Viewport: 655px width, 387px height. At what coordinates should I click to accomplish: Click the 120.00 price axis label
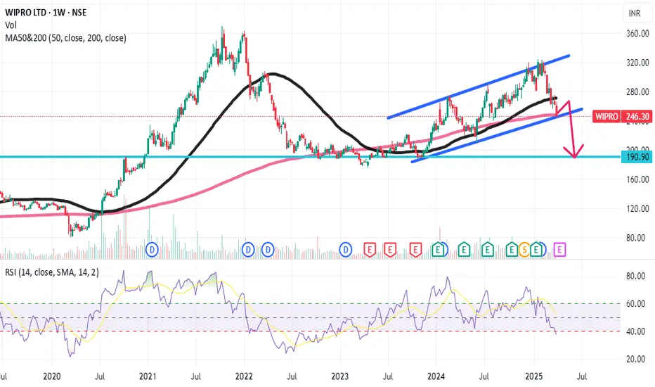(638, 208)
